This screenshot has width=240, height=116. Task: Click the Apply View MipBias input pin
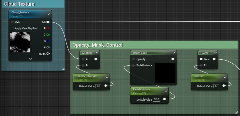click(12, 28)
